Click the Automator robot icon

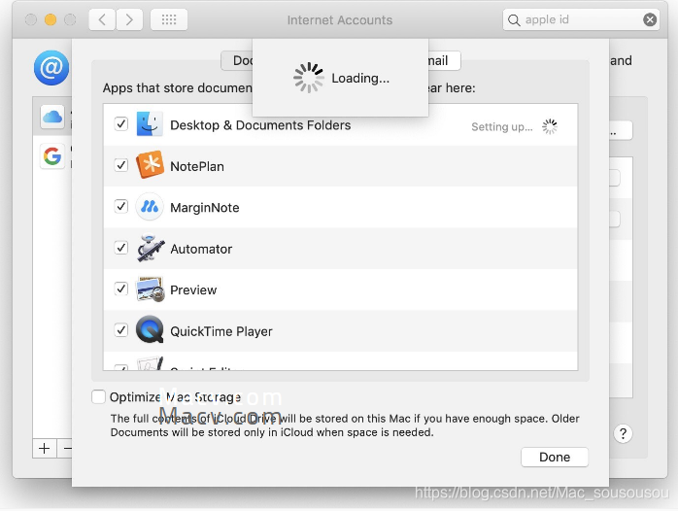tap(150, 248)
